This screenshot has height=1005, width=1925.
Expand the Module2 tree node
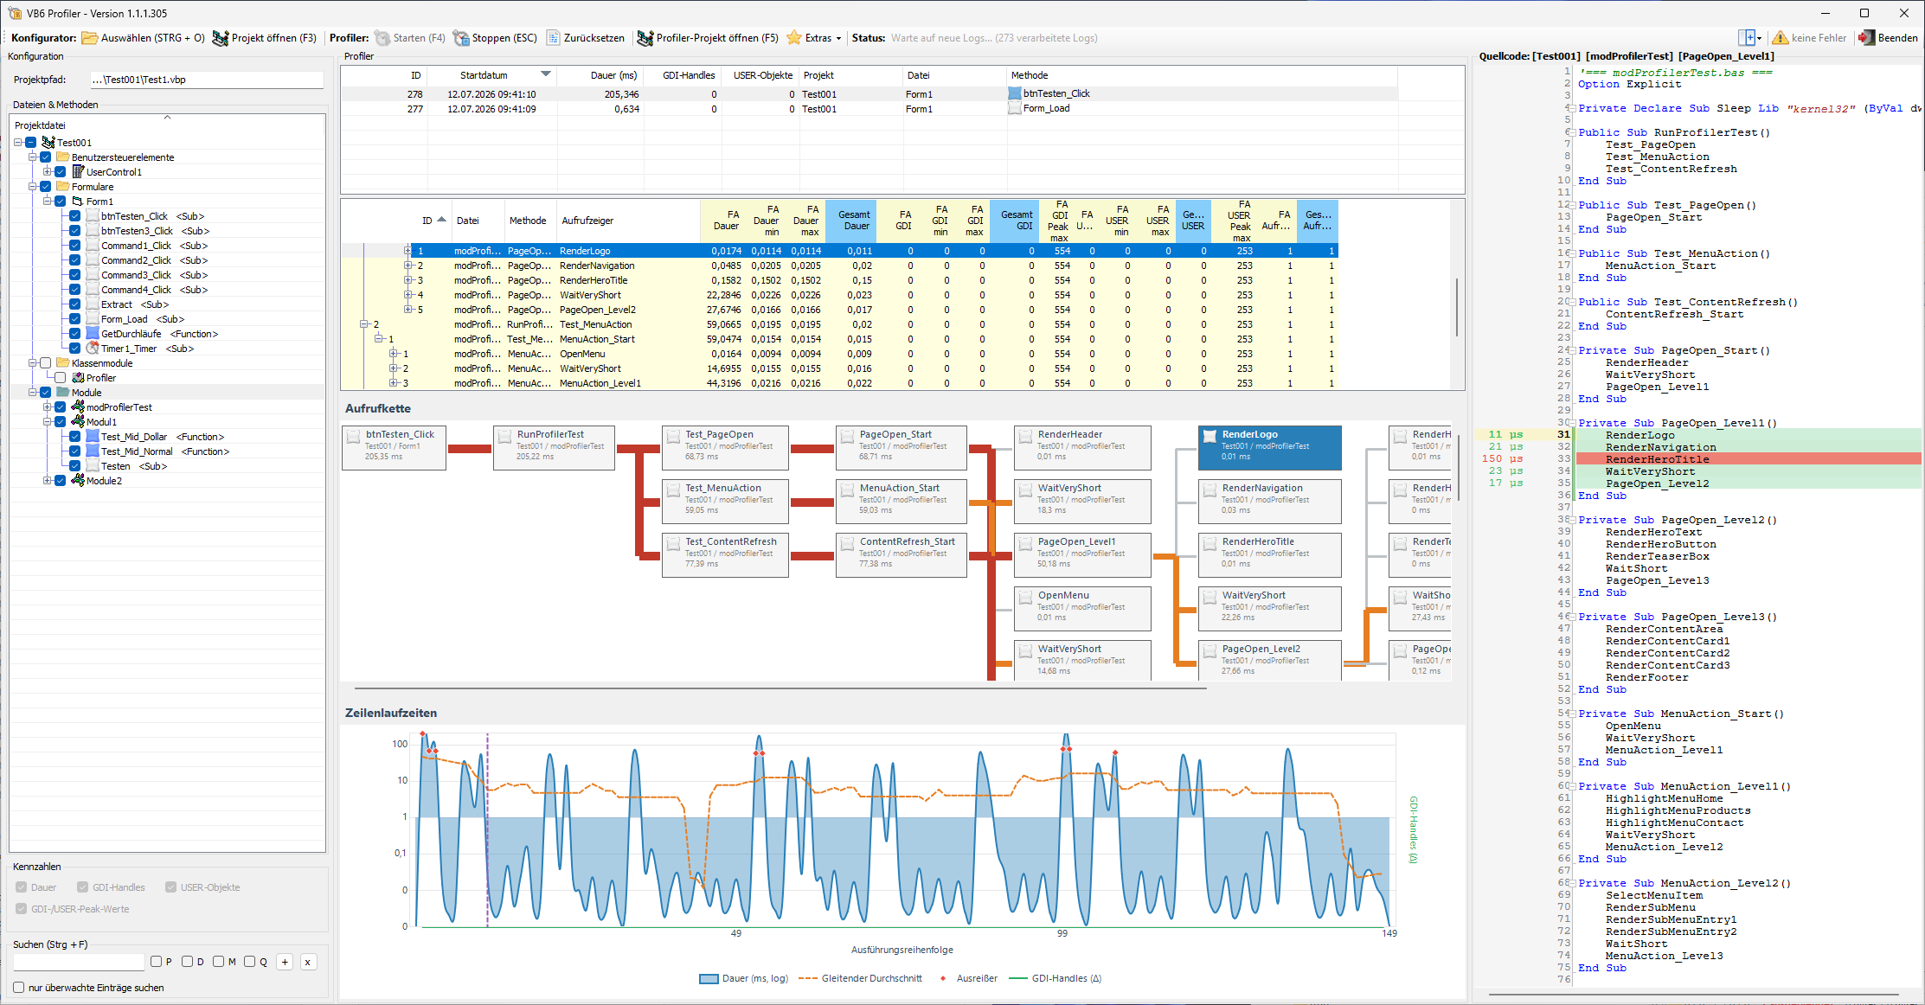pos(48,481)
